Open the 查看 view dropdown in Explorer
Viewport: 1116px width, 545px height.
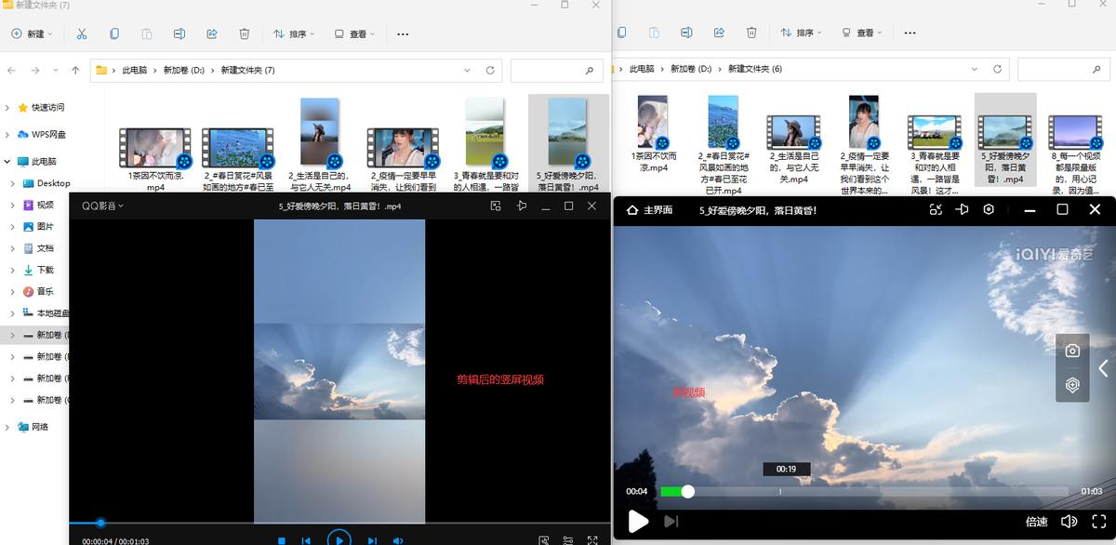pyautogui.click(x=354, y=33)
